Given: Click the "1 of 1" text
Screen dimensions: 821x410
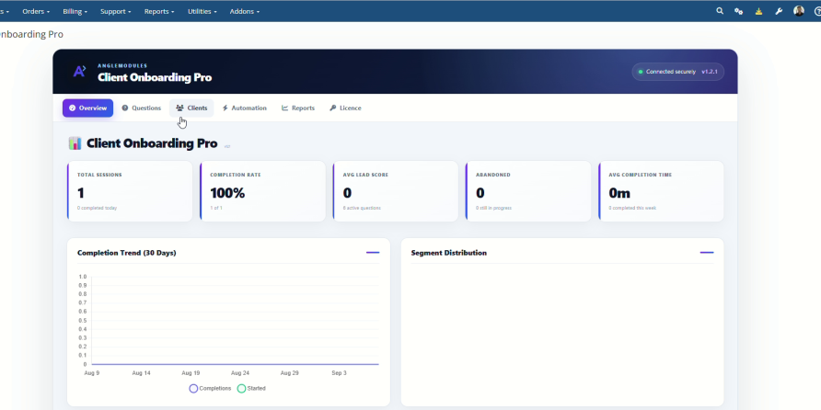Looking at the screenshot, I should click(x=216, y=208).
